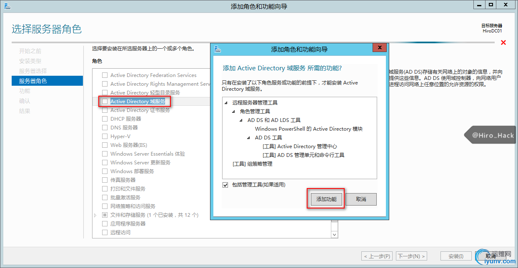The height and width of the screenshot is (268, 518).
Task: Click the 上一步(P) button
Action: 377,256
